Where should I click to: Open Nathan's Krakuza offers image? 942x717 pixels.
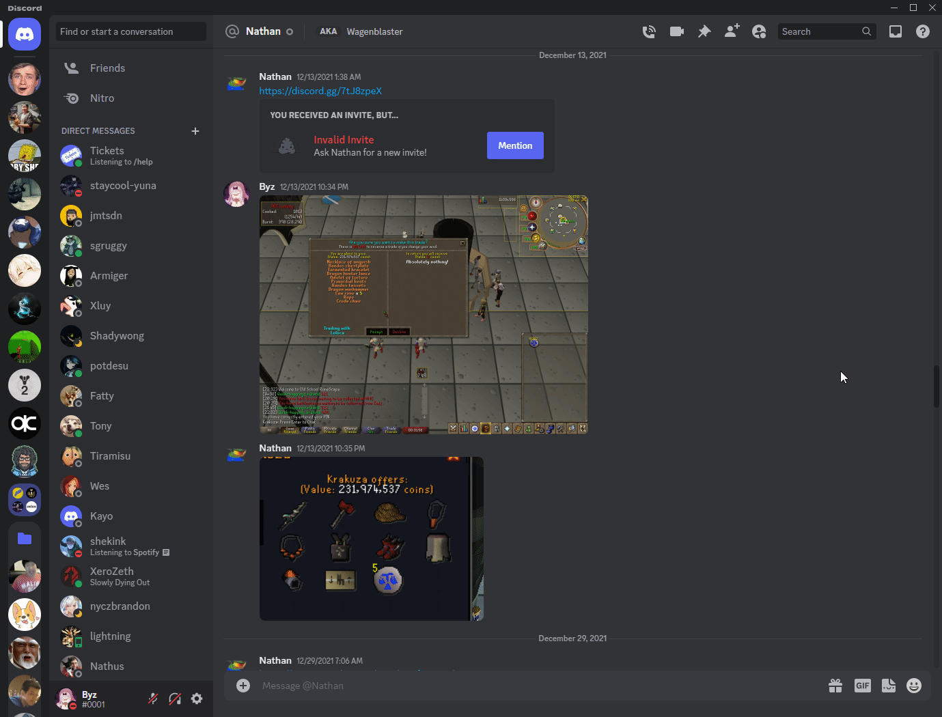point(372,539)
